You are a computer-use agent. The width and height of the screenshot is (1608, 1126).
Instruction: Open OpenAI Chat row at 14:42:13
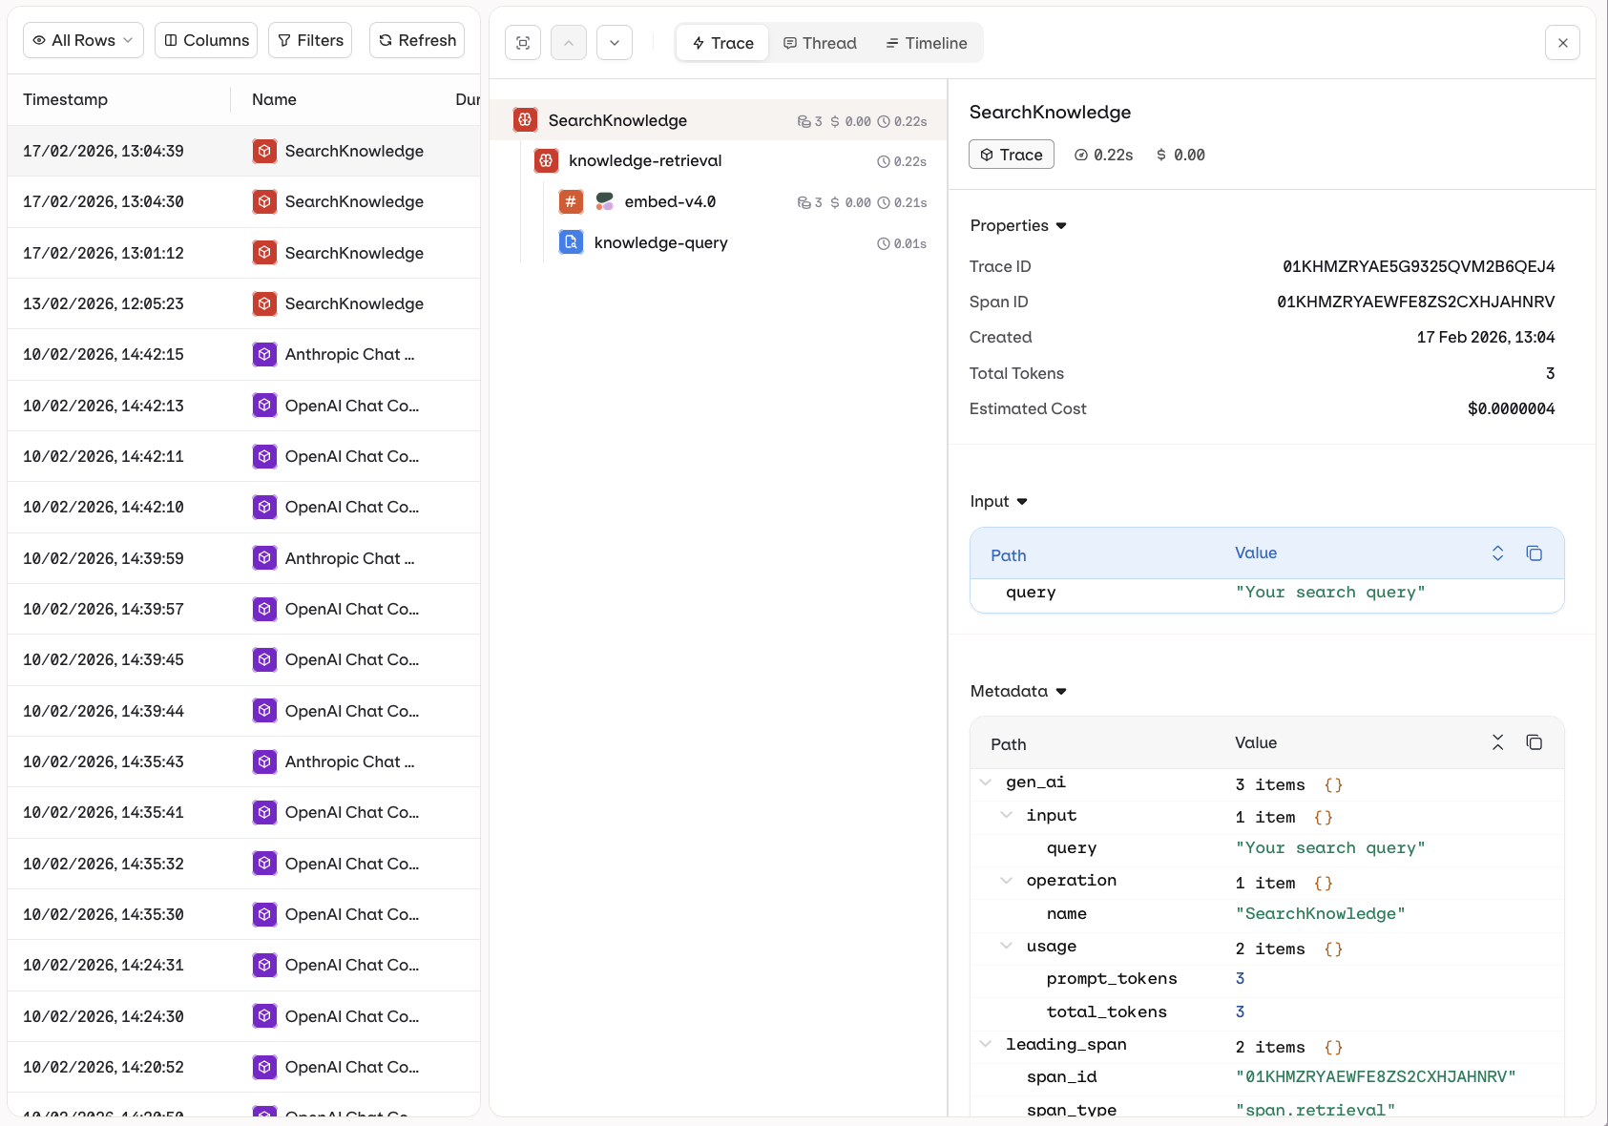point(243,406)
